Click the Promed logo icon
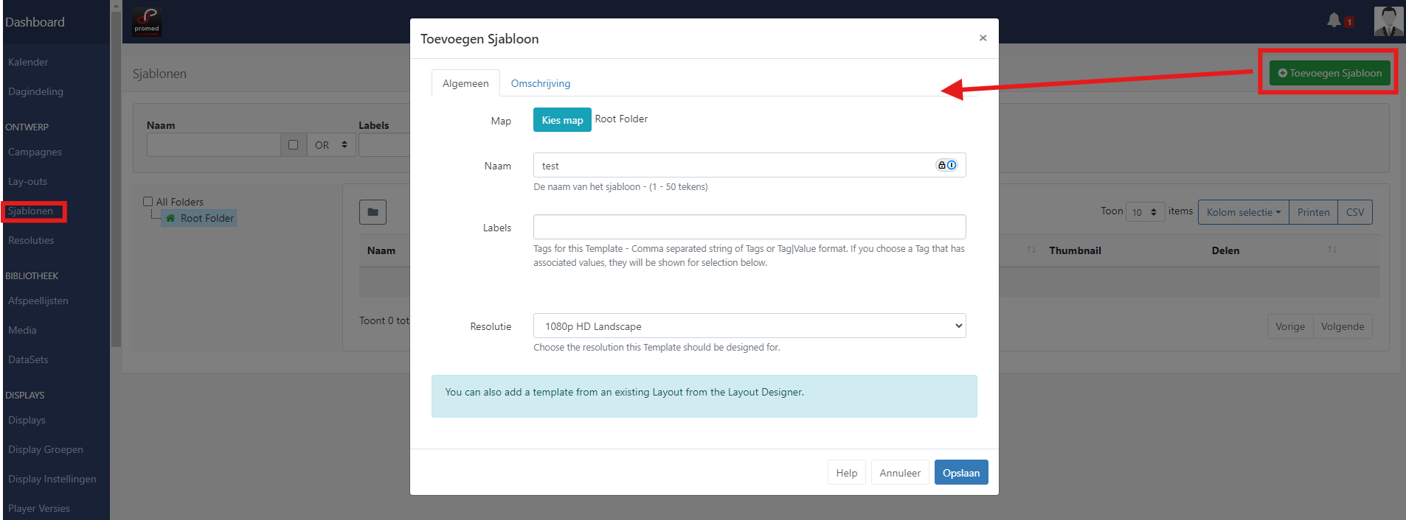This screenshot has width=1406, height=520. (x=147, y=21)
